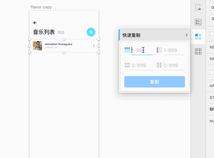Screen dimensions: 214x158
Task: Click the 快速复制 panel title
Action: (131, 35)
